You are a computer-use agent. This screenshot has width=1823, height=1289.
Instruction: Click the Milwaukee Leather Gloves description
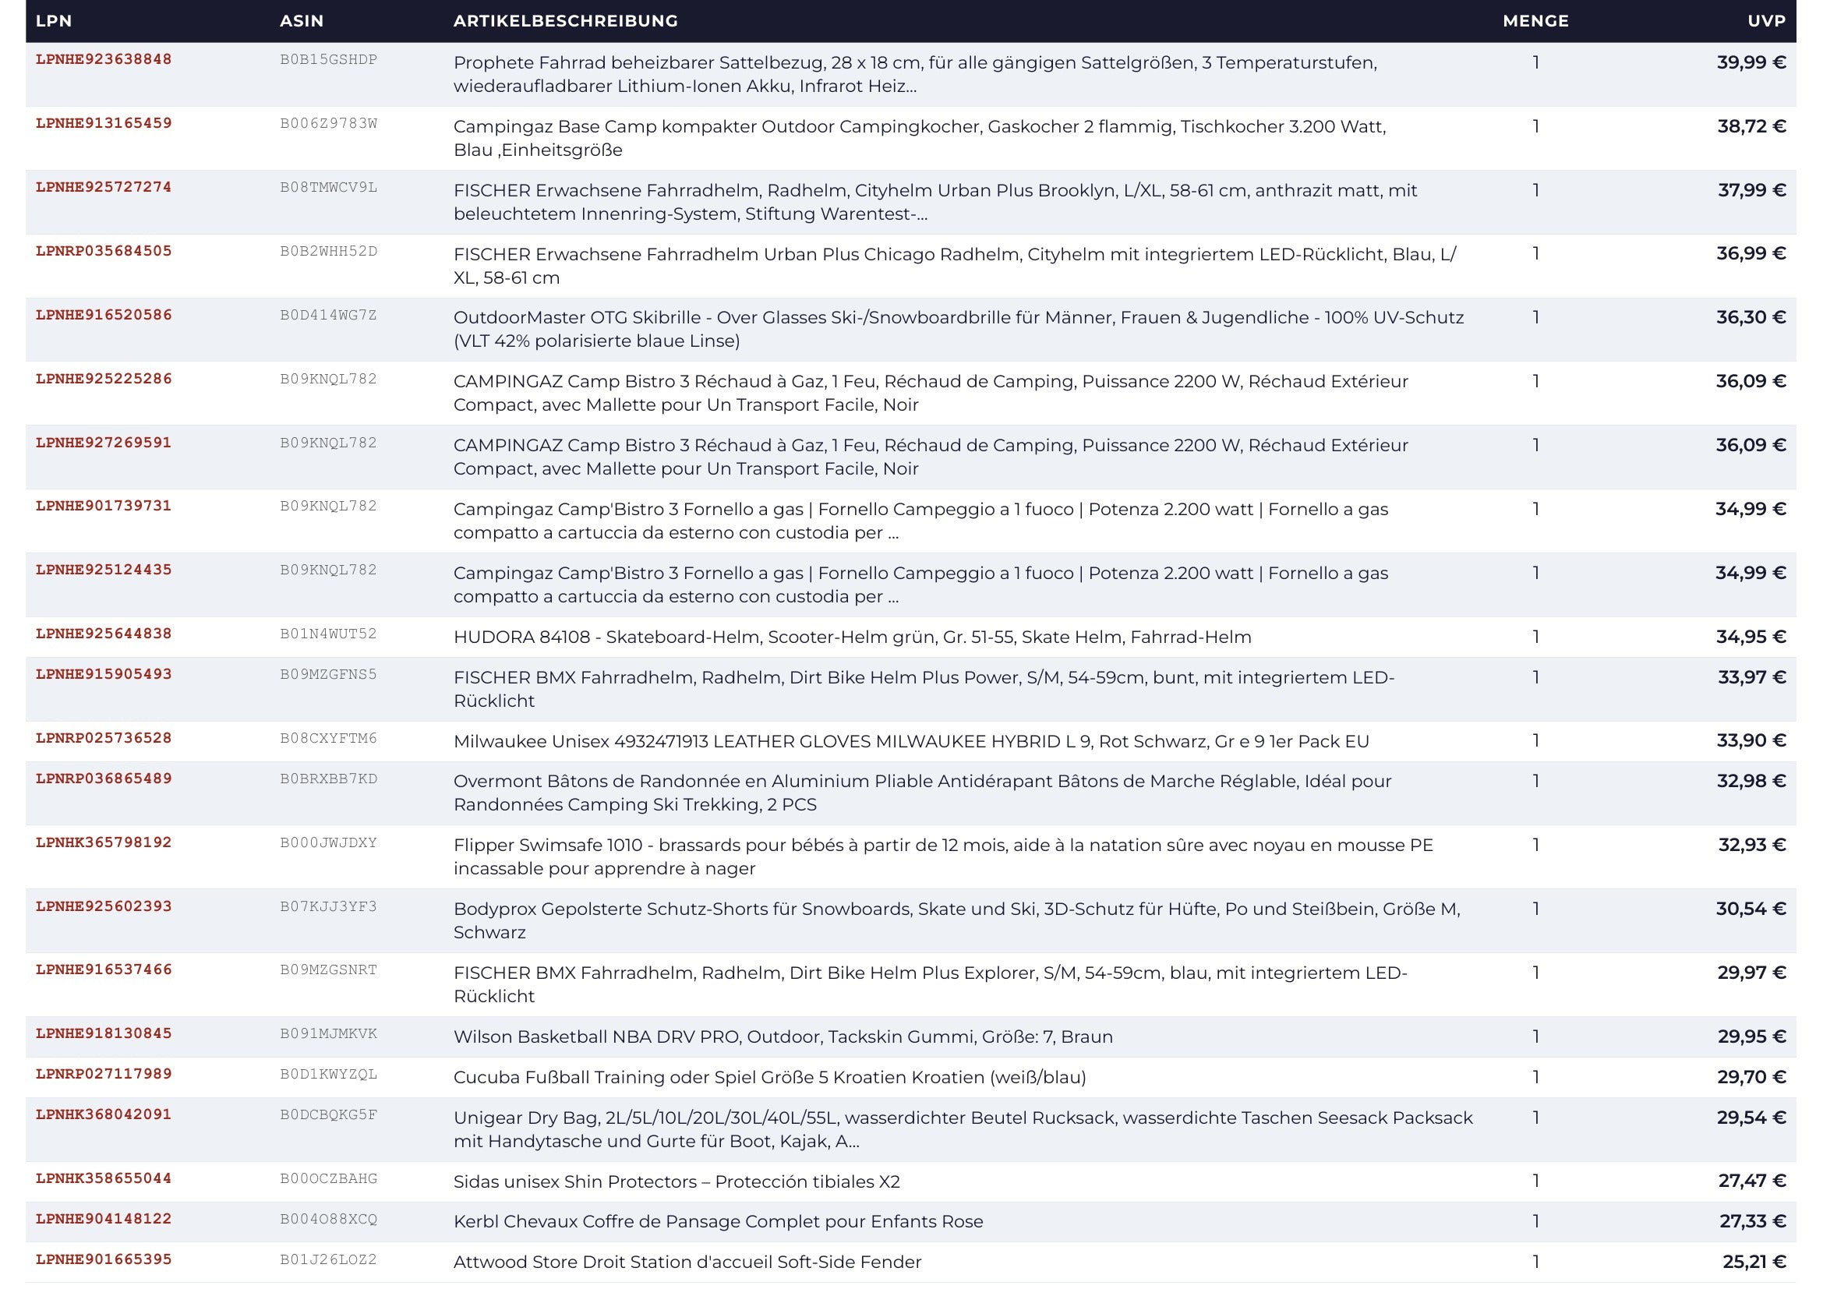(910, 741)
